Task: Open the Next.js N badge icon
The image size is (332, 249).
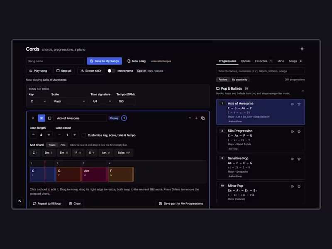Action: (20, 201)
